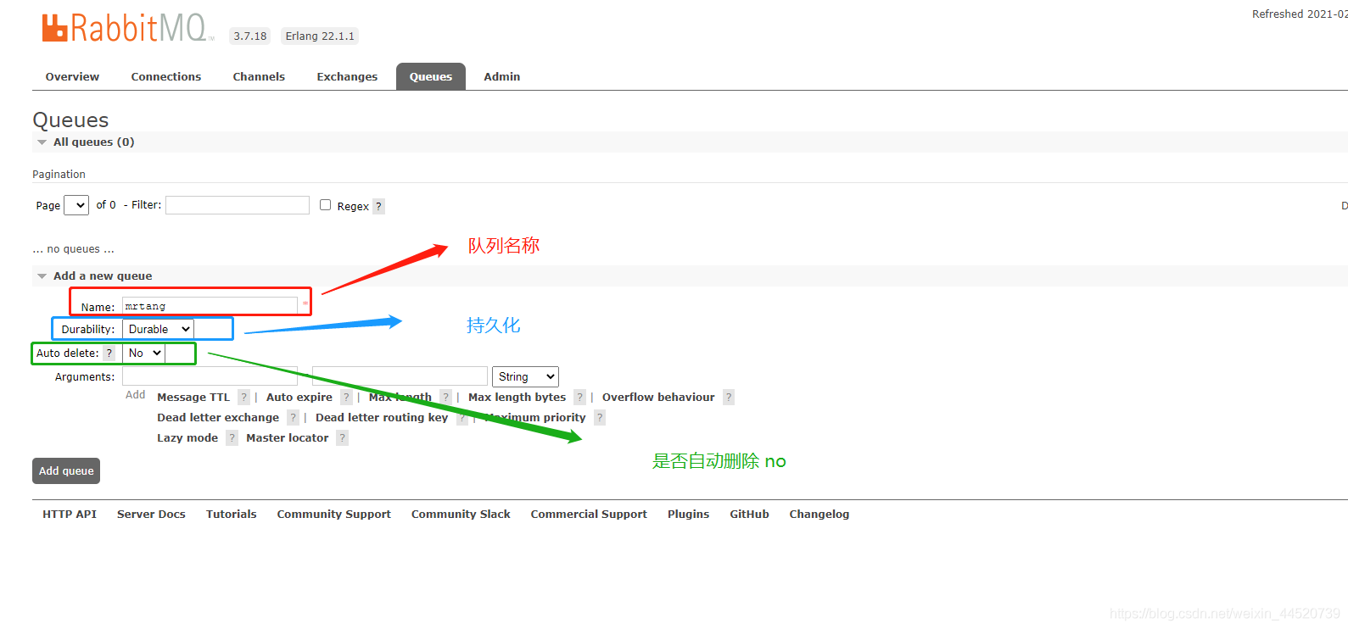Open the Durability dropdown
The height and width of the screenshot is (629, 1348).
tap(159, 329)
